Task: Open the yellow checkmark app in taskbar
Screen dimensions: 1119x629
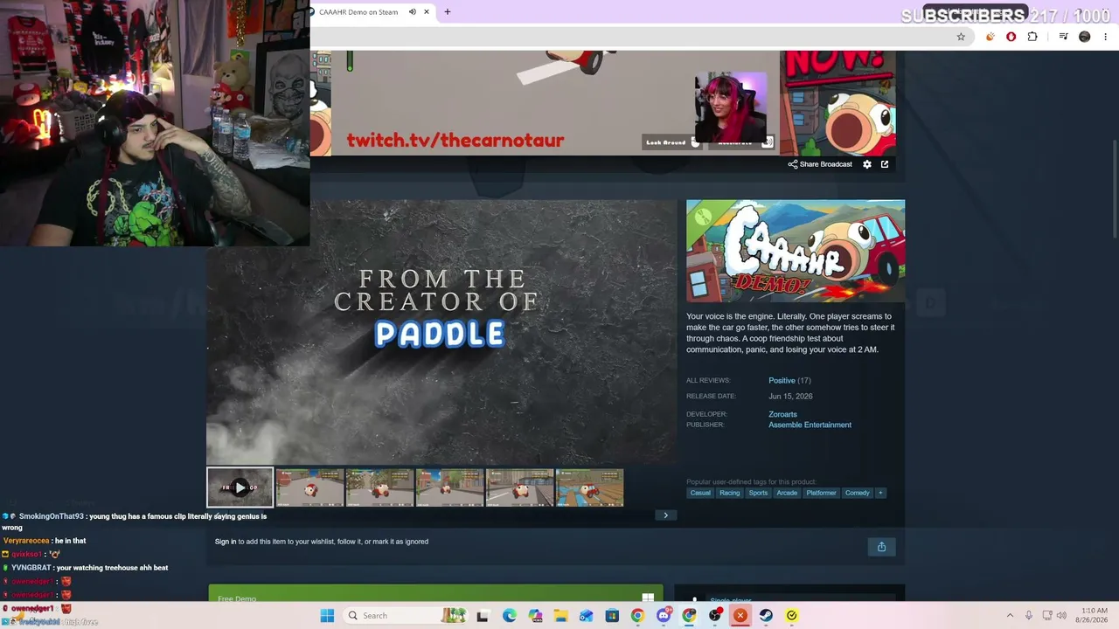Action: (x=792, y=616)
